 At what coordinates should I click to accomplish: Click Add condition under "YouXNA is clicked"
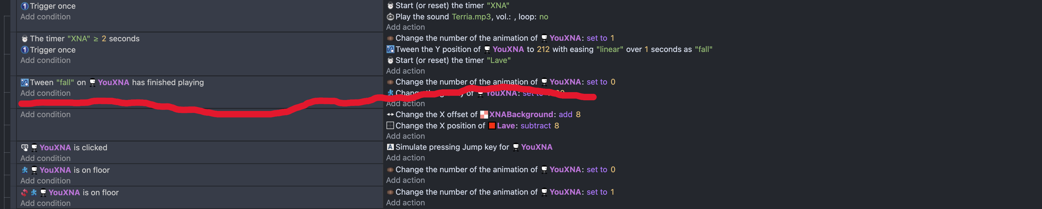pyautogui.click(x=45, y=158)
